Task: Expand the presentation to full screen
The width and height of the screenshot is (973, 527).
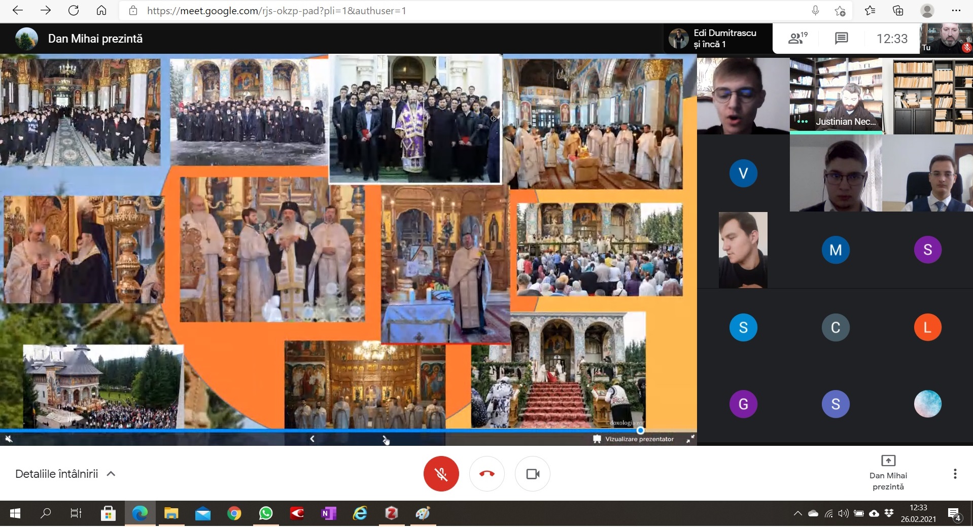Action: 690,439
